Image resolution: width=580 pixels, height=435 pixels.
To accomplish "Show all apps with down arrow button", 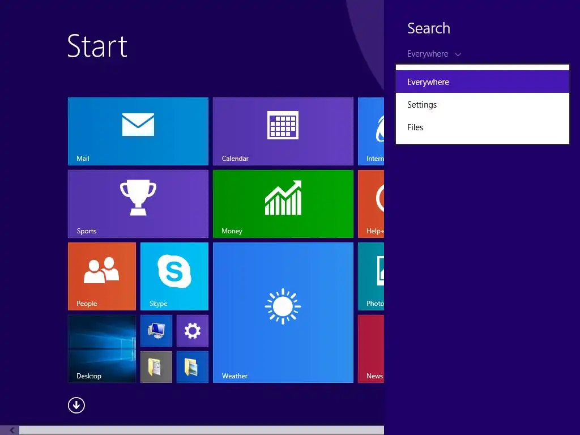I will click(x=76, y=405).
